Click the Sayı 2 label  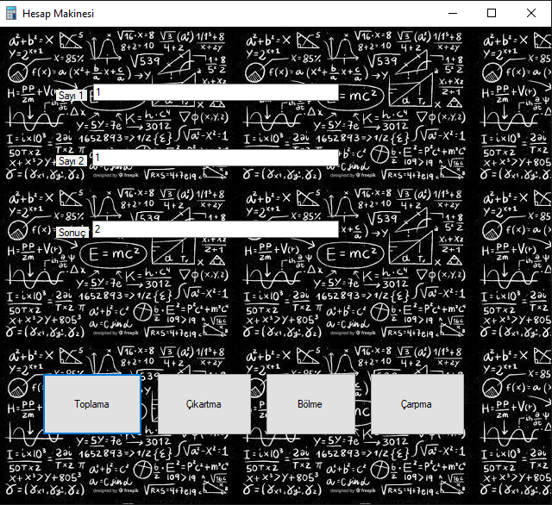tap(71, 160)
